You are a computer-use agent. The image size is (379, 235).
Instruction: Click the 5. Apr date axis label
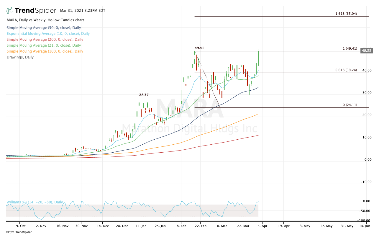click(262, 226)
